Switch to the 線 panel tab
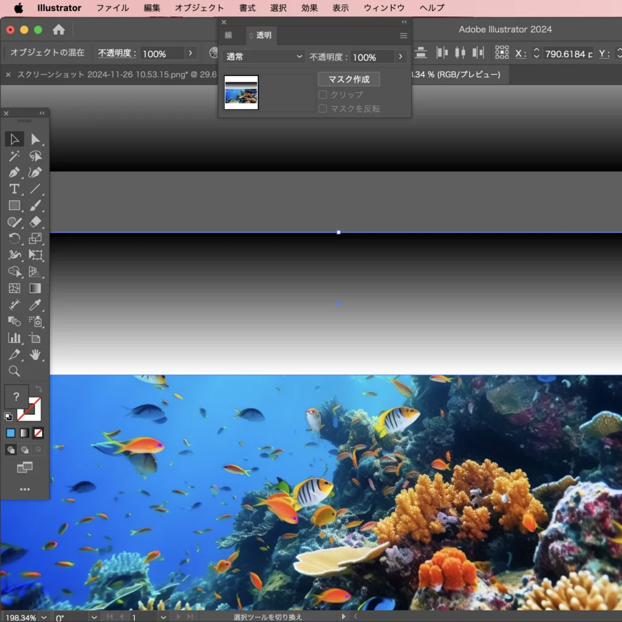The width and height of the screenshot is (622, 622). pos(228,35)
